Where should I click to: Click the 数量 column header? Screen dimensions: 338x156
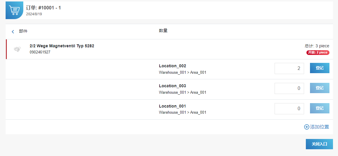163,31
